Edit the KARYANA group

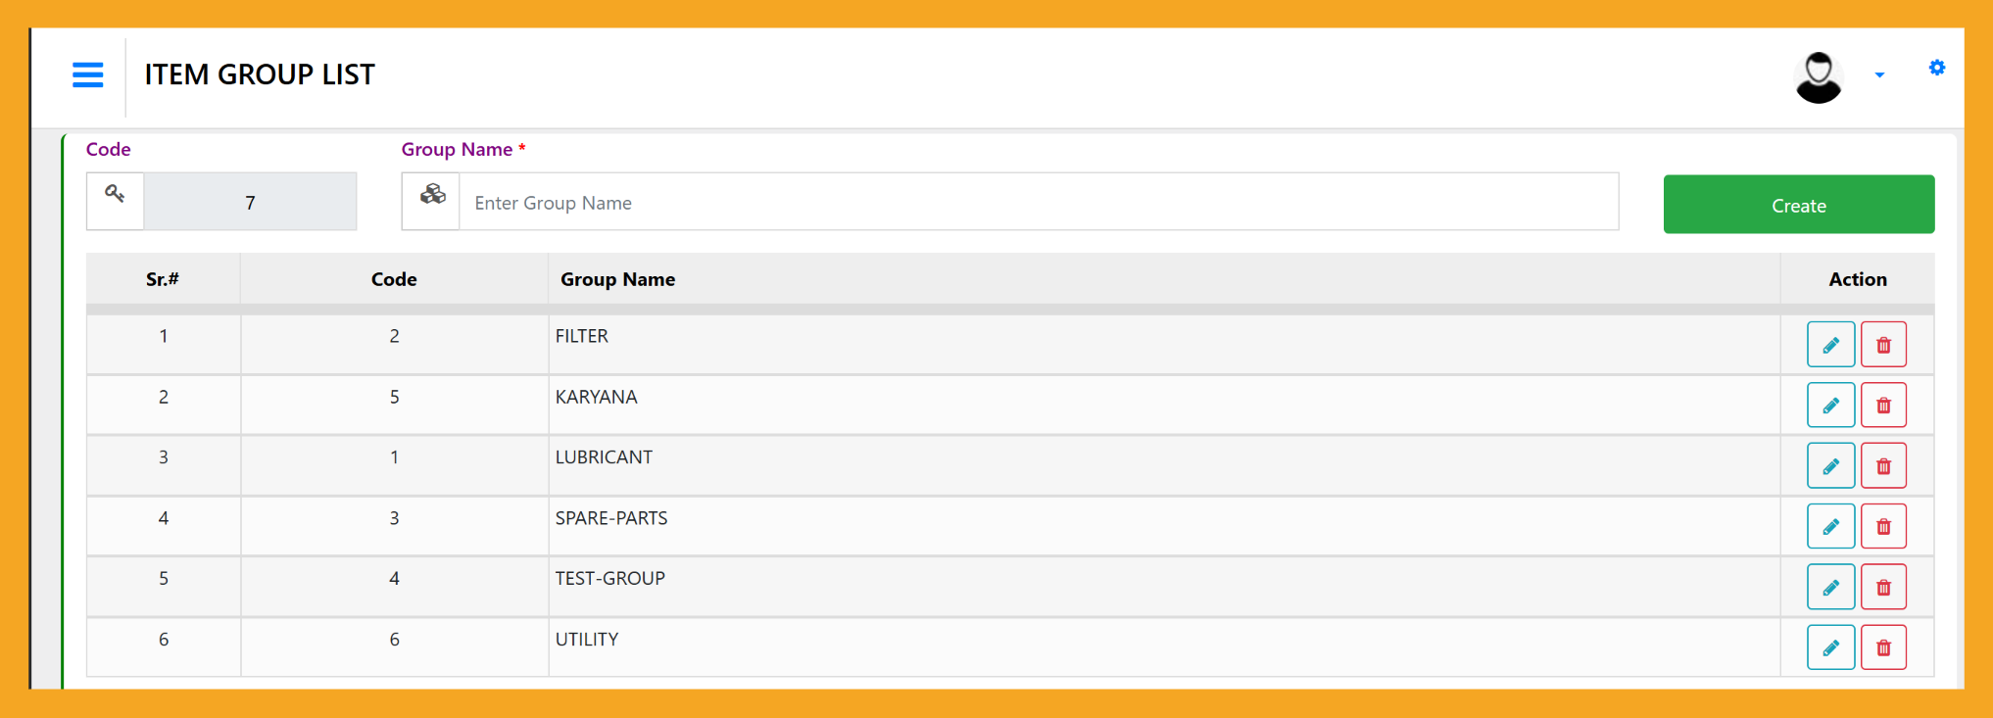[x=1830, y=406]
